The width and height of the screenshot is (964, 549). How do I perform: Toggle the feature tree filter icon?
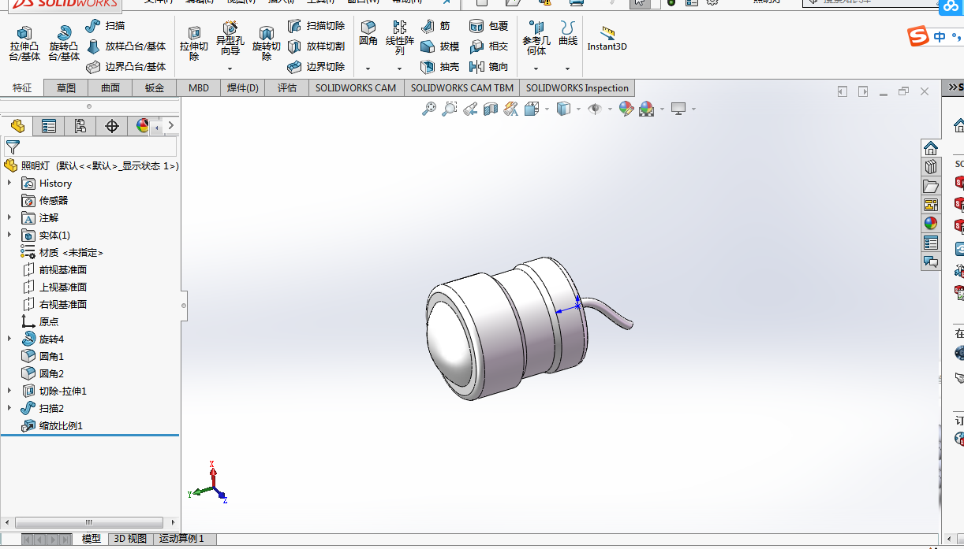(x=13, y=147)
